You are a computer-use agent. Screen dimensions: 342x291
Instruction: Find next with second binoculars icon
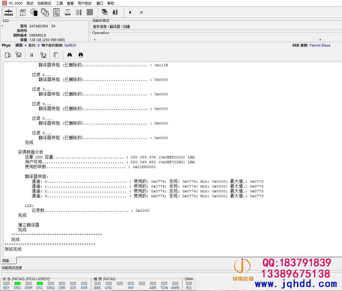(x=81, y=55)
